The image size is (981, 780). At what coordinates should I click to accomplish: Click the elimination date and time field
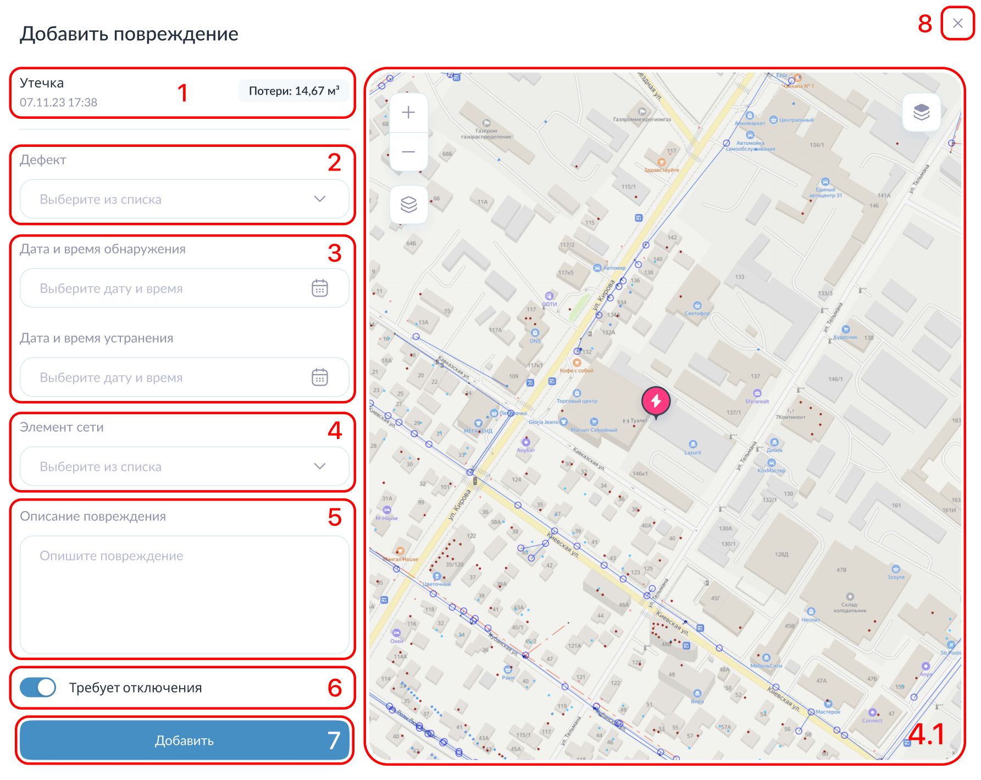pyautogui.click(x=170, y=377)
